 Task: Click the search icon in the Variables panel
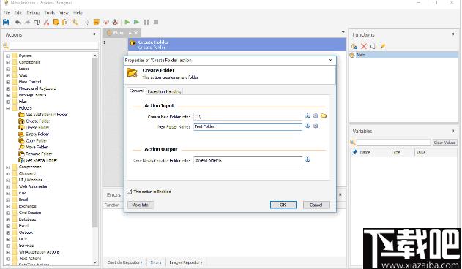[353, 143]
